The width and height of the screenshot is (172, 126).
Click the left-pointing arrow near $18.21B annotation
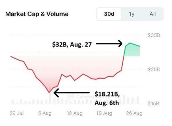pos(72,93)
